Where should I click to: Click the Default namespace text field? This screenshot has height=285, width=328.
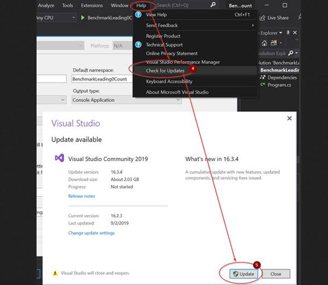pyautogui.click(x=103, y=79)
